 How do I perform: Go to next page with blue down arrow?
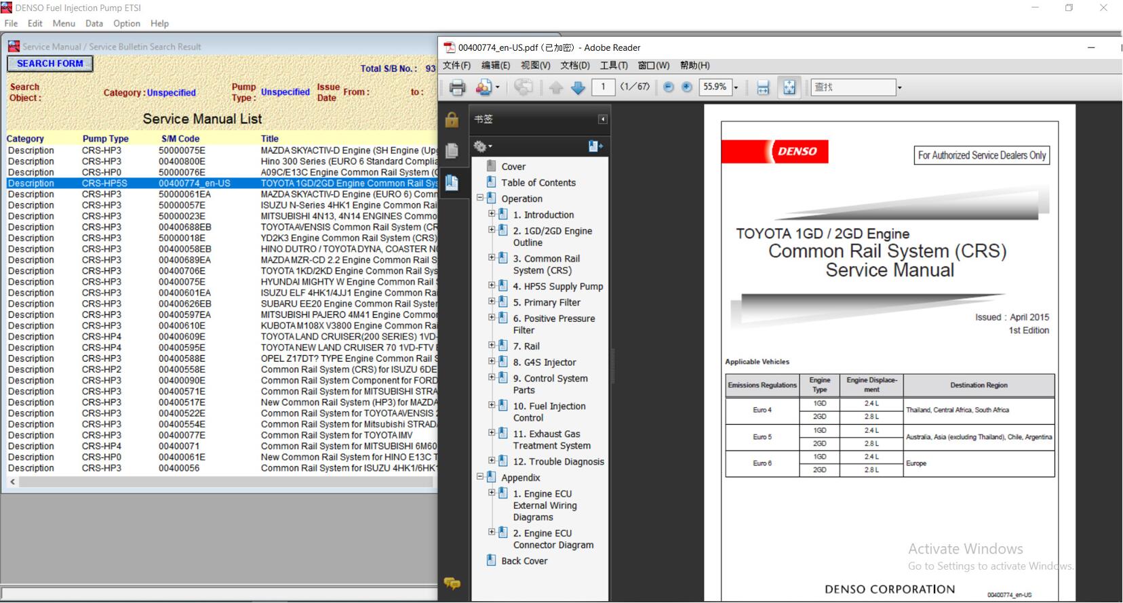578,87
